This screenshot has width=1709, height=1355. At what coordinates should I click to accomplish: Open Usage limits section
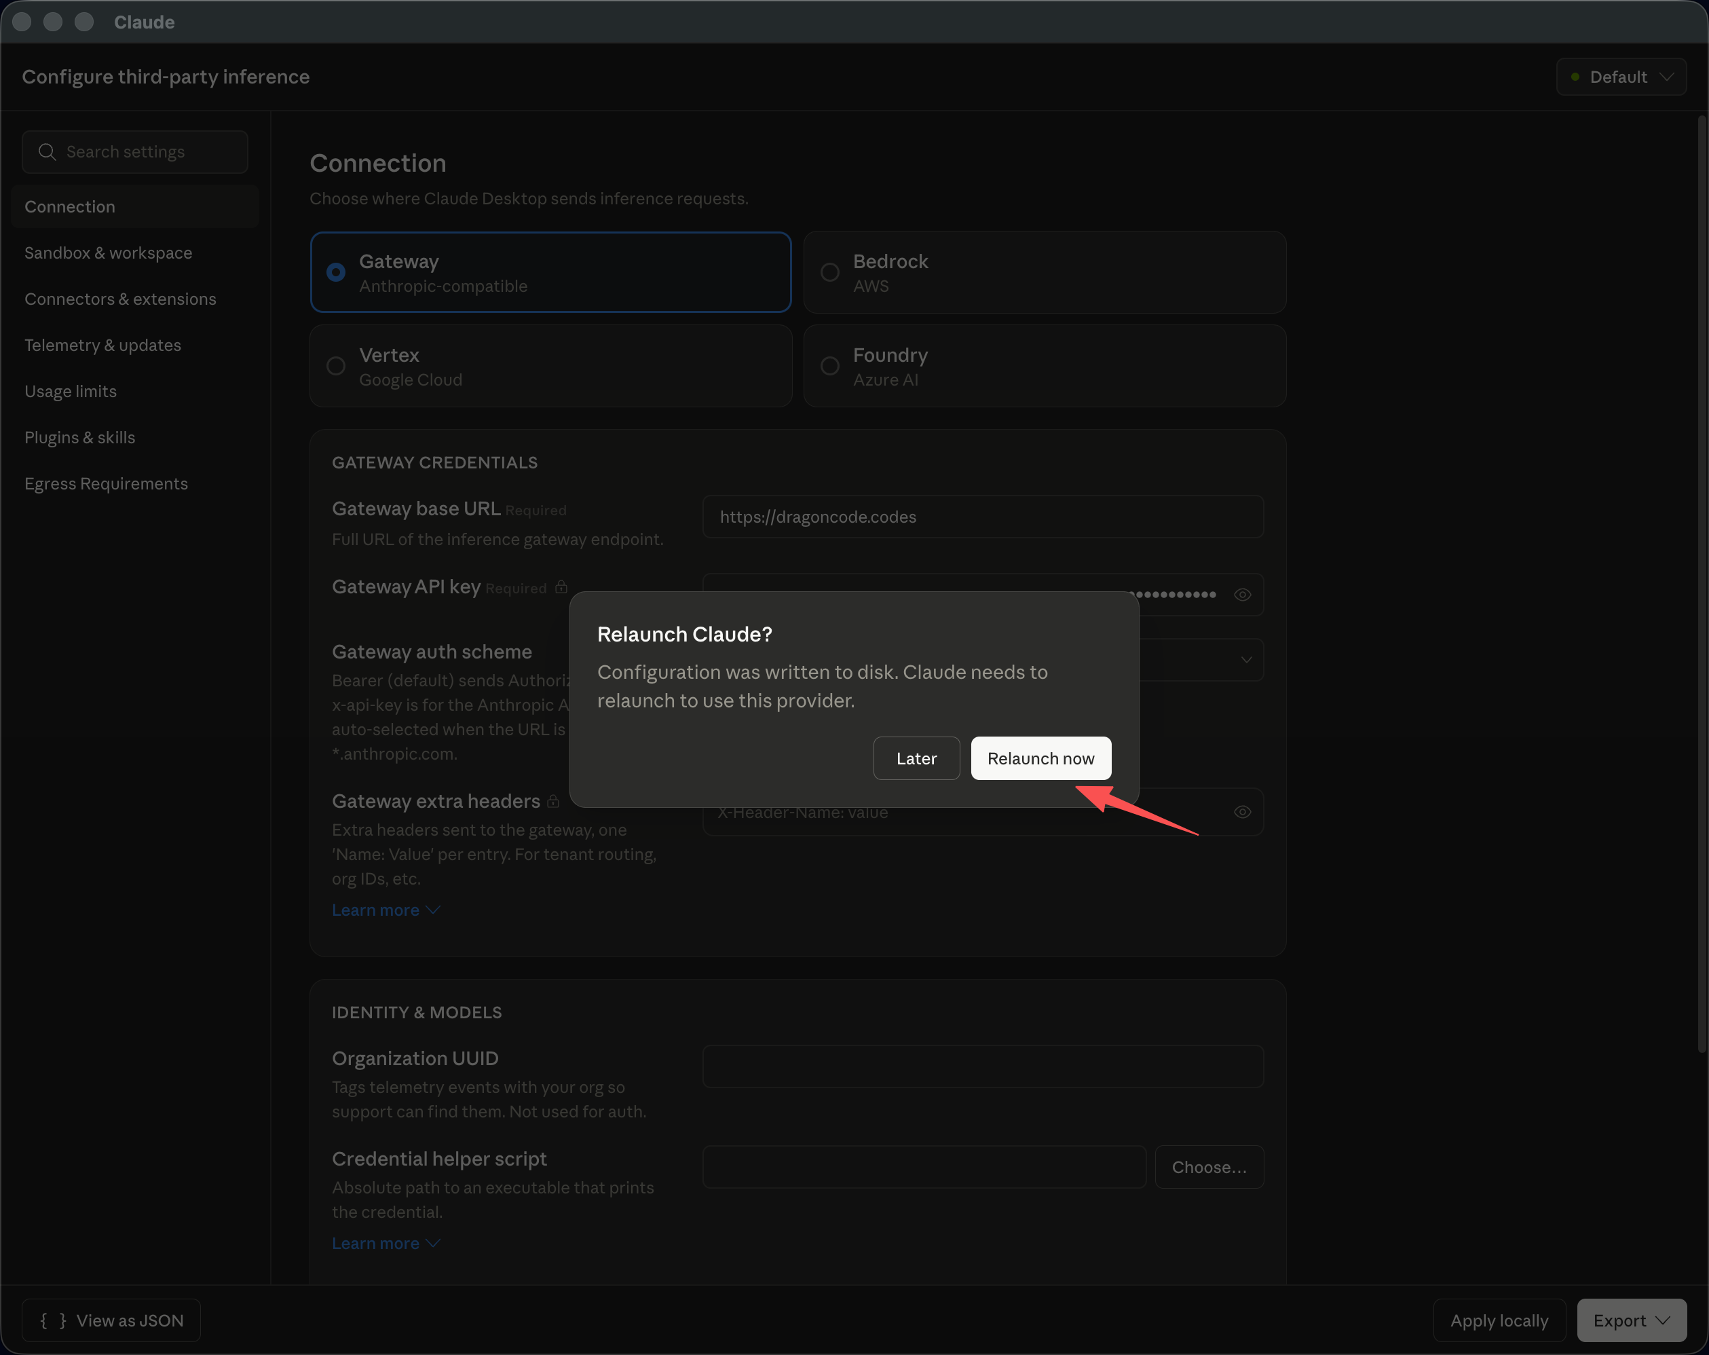[135, 391]
